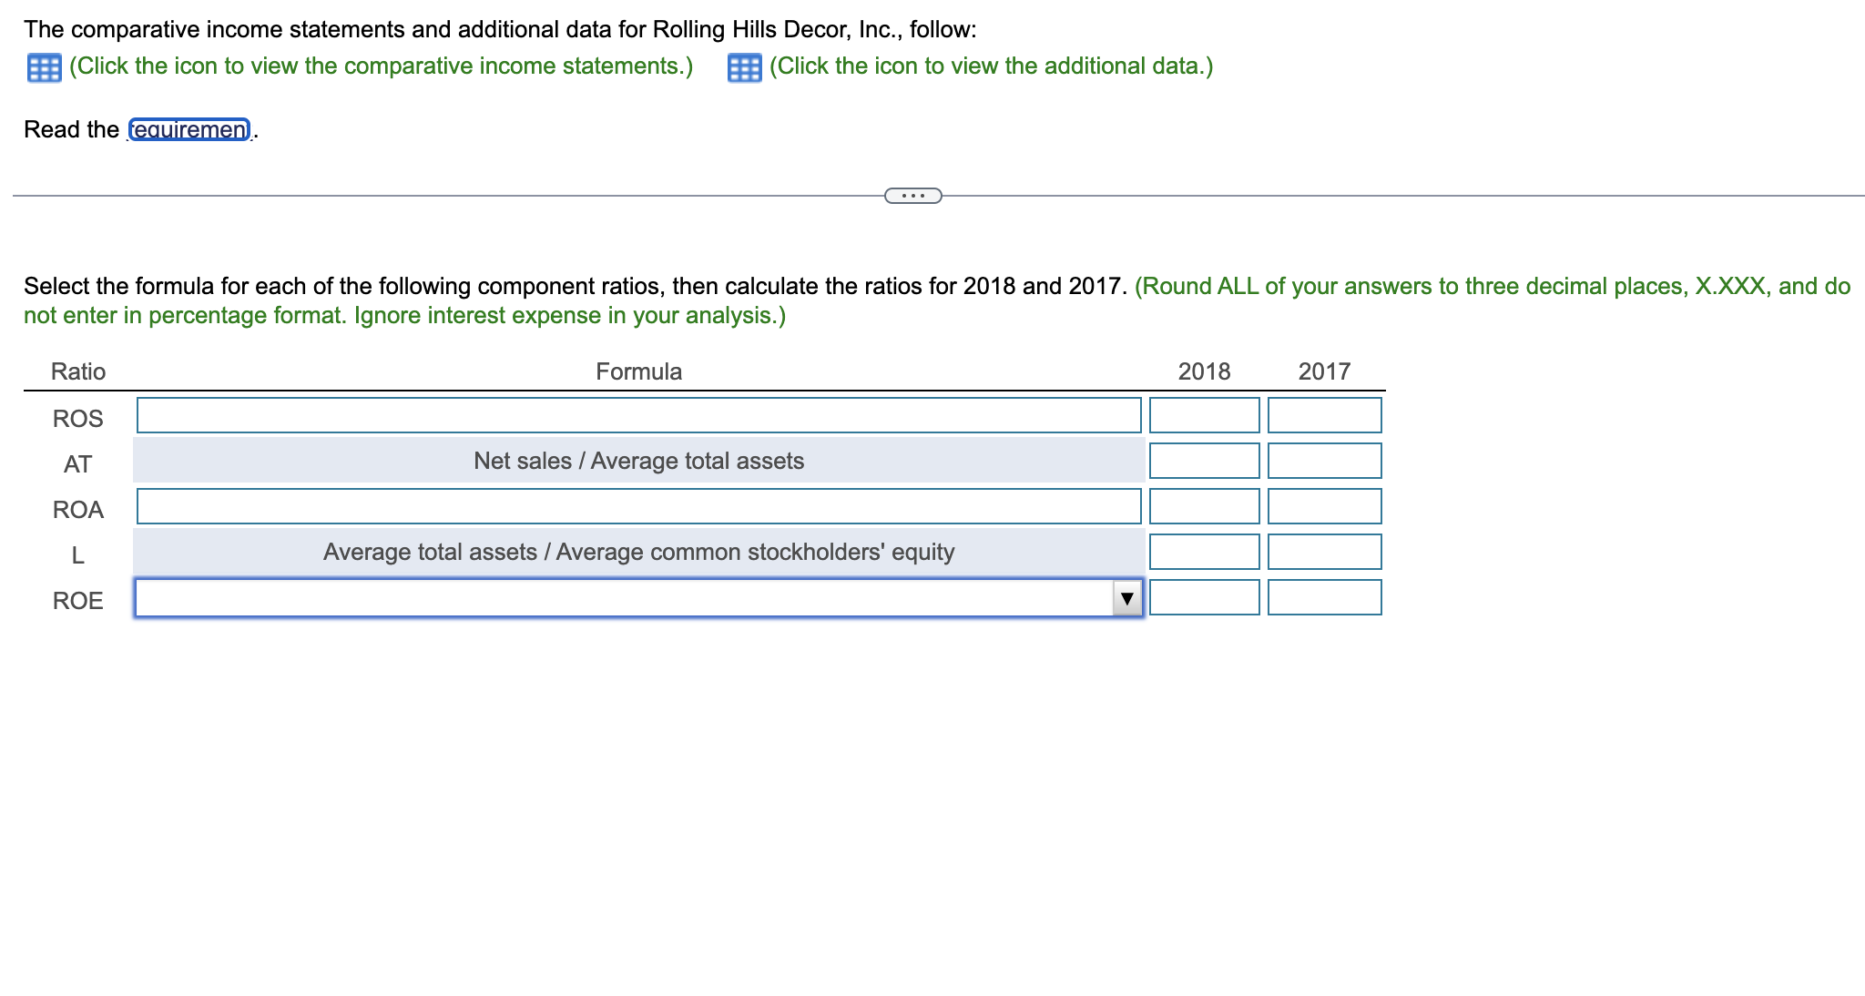Select the 2017 input field for ROS
1865x996 pixels.
pos(1324,415)
